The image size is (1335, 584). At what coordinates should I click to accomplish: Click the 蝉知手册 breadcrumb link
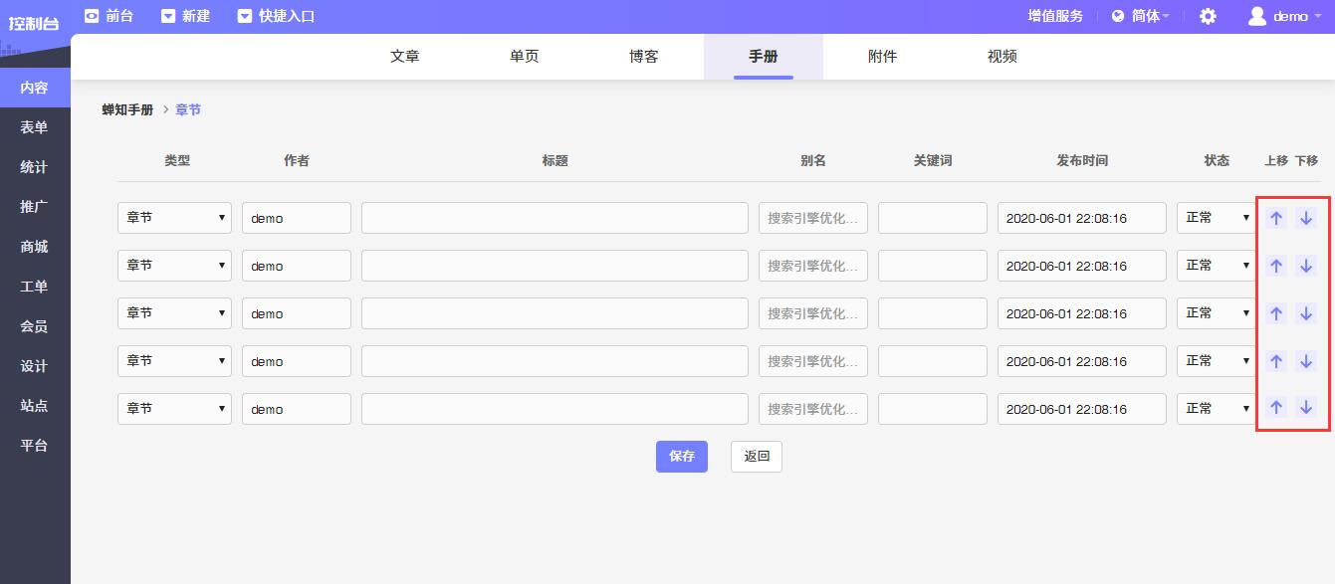127,109
